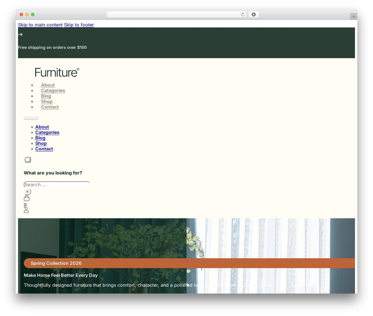Open the grey Shop menu item
The height and width of the screenshot is (316, 373).
point(47,101)
